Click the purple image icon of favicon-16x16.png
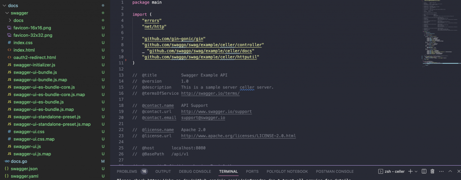 point(9,28)
